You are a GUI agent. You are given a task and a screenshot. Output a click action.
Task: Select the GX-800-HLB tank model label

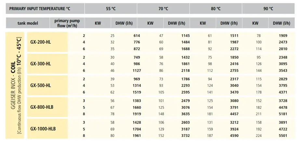click(x=42, y=107)
